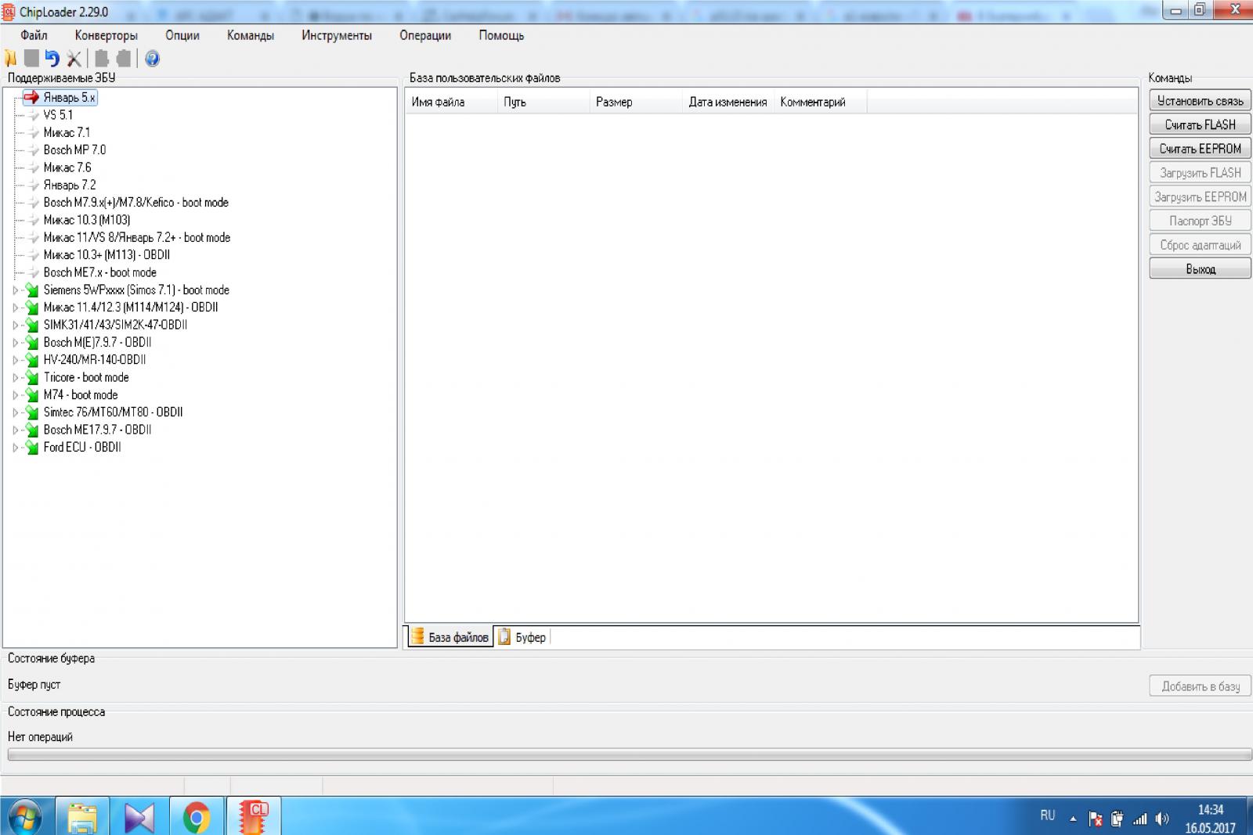
Task: Sort by the Дата изменения column header
Action: pyautogui.click(x=727, y=102)
